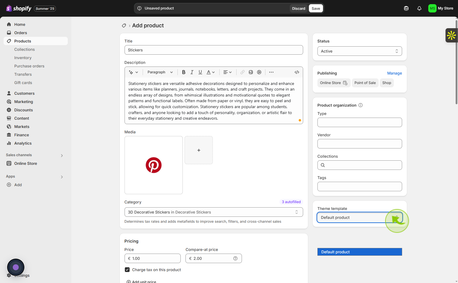Viewport: 458px width, 283px height.
Task: Open Inventory submenu item
Action: tap(23, 58)
